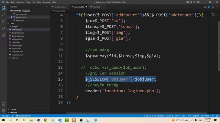Toggle Panel layout button in title bar
This screenshot has width=220, height=123.
(x=191, y=2)
